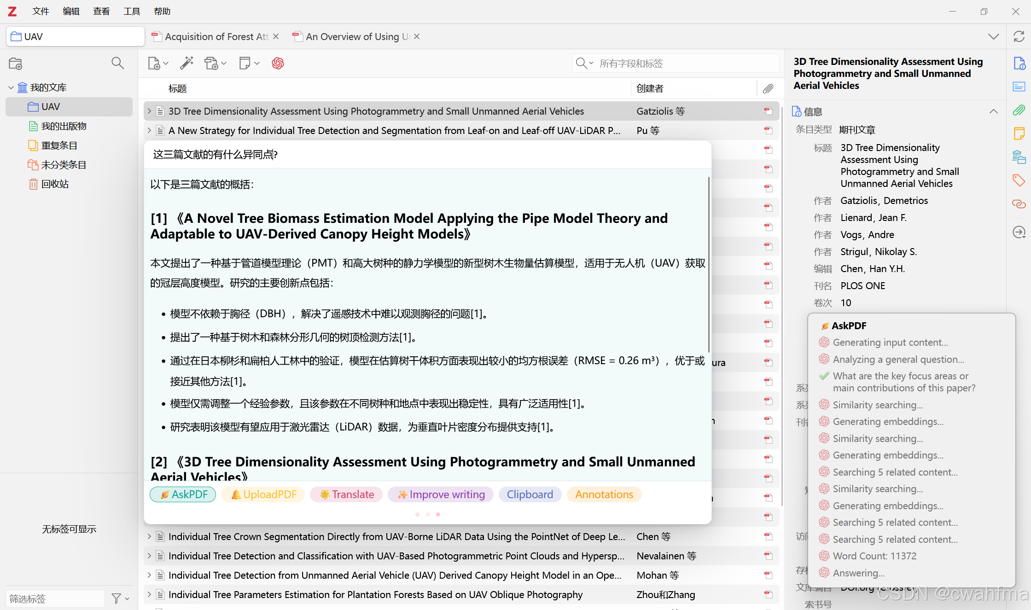Open the related items link icon

point(1019,203)
